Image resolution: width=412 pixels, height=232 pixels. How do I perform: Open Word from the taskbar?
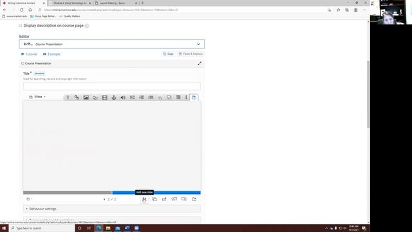[127, 228]
